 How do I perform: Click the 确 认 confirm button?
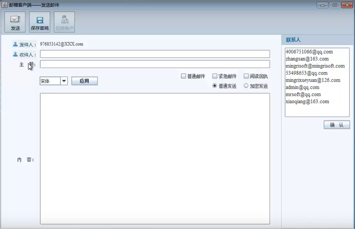click(x=337, y=125)
